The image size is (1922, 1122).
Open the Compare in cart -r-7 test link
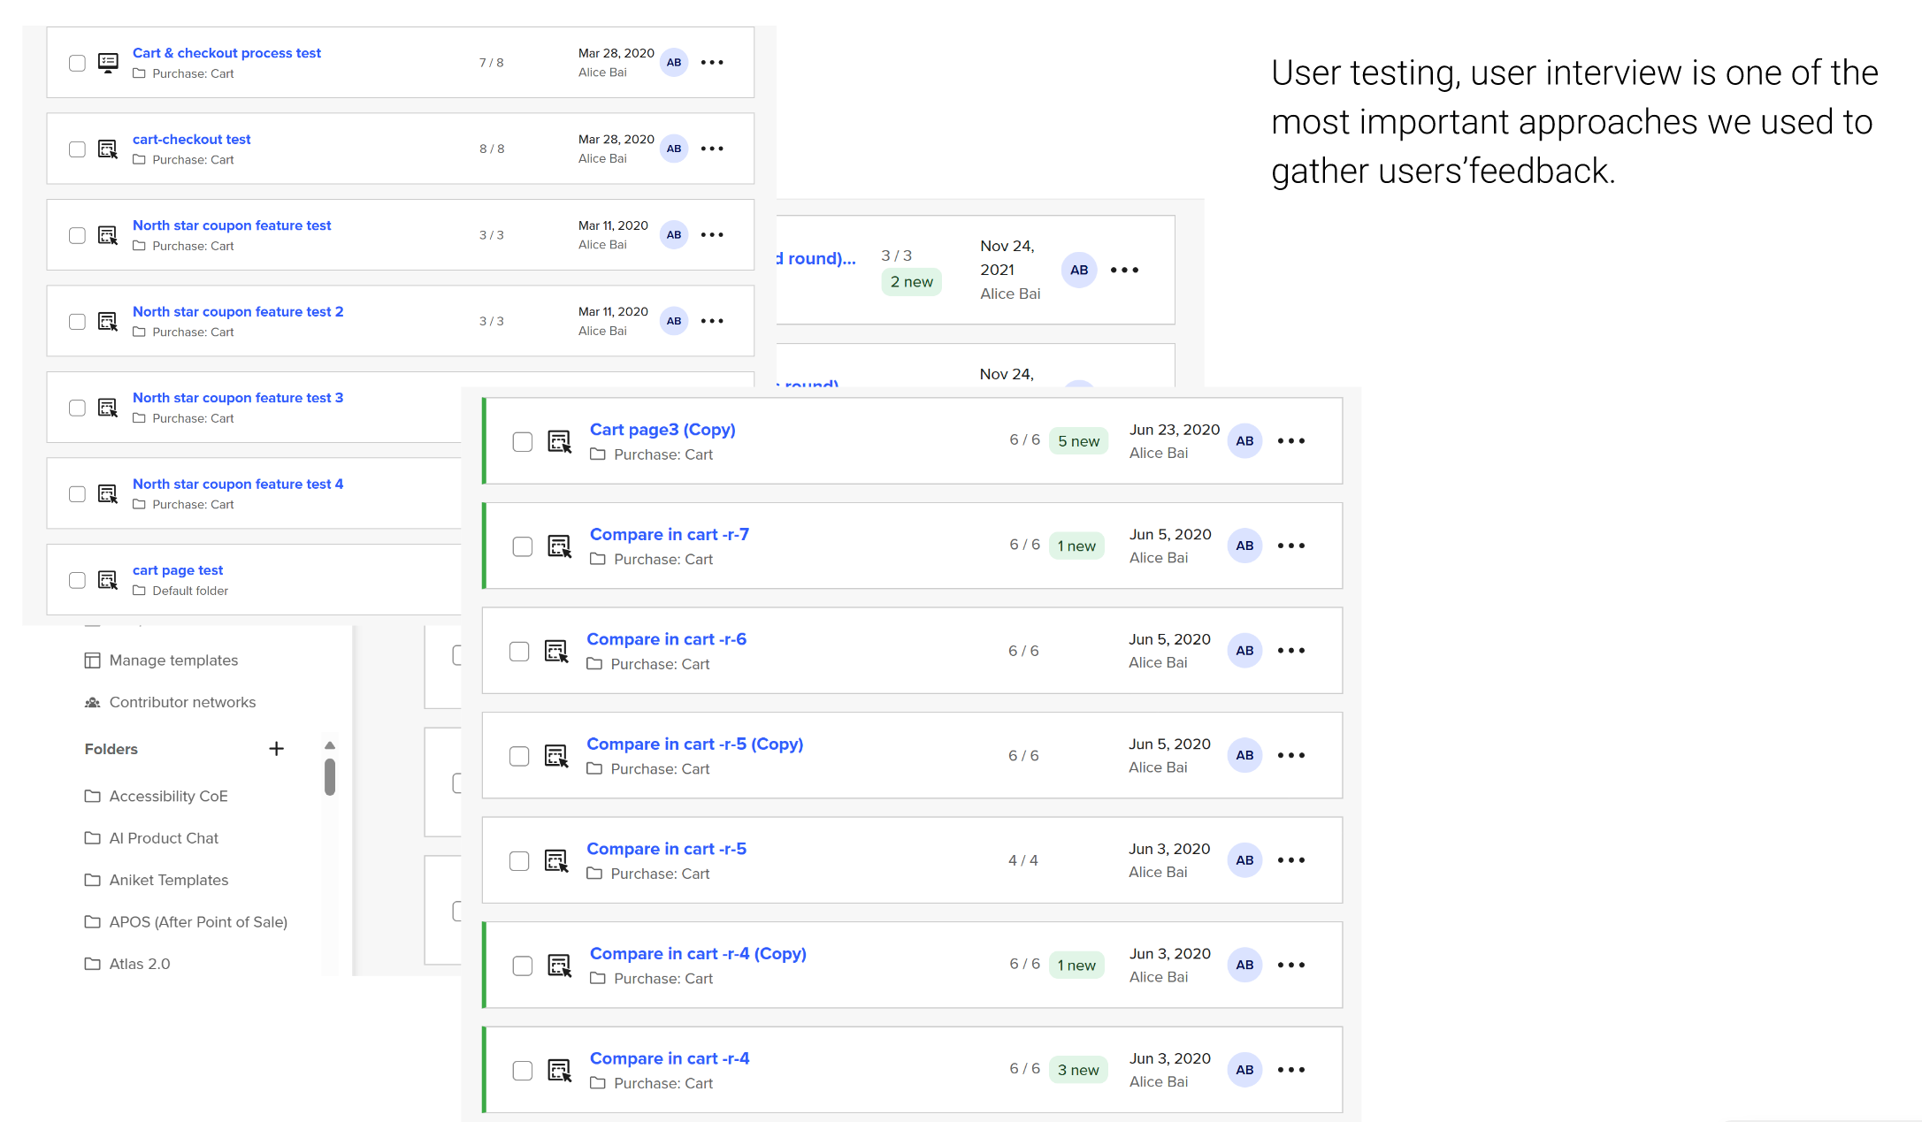coord(669,534)
